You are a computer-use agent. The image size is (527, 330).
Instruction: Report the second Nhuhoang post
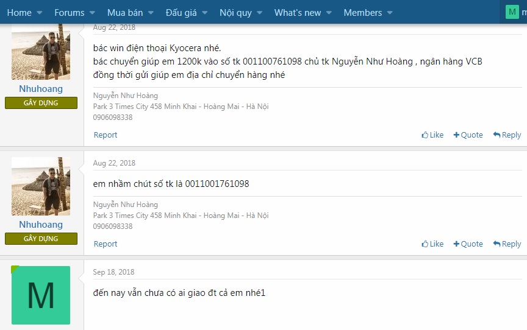coord(105,244)
